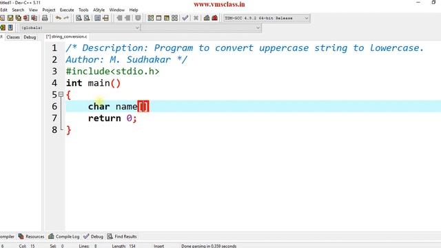Click the Close file toolbar icon

coord(26,18)
